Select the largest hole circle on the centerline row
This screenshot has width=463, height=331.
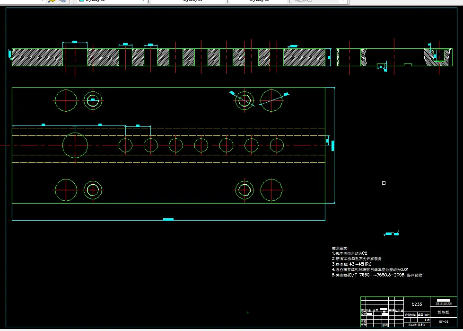(75, 145)
